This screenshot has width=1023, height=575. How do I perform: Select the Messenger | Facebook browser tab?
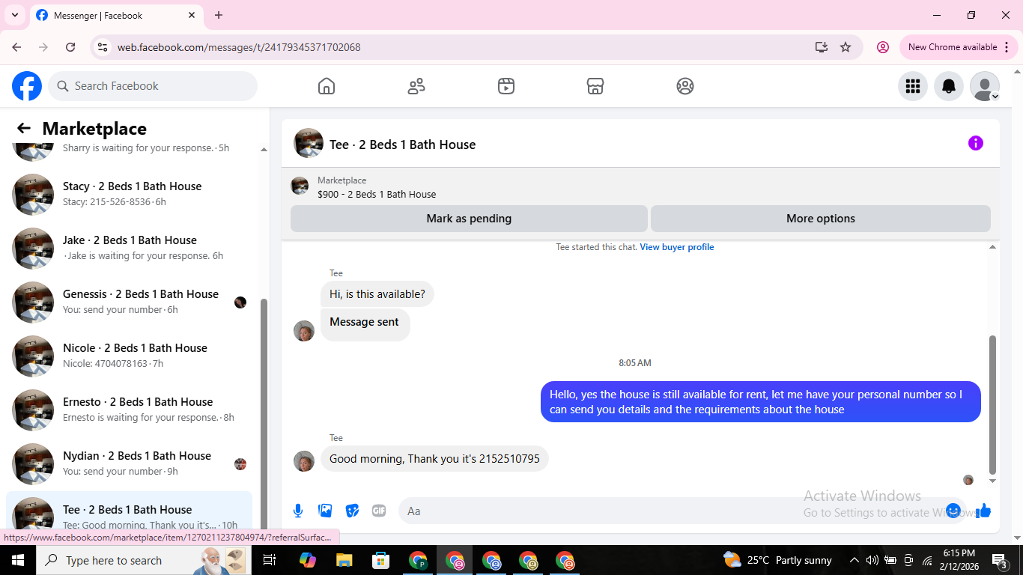116,15
